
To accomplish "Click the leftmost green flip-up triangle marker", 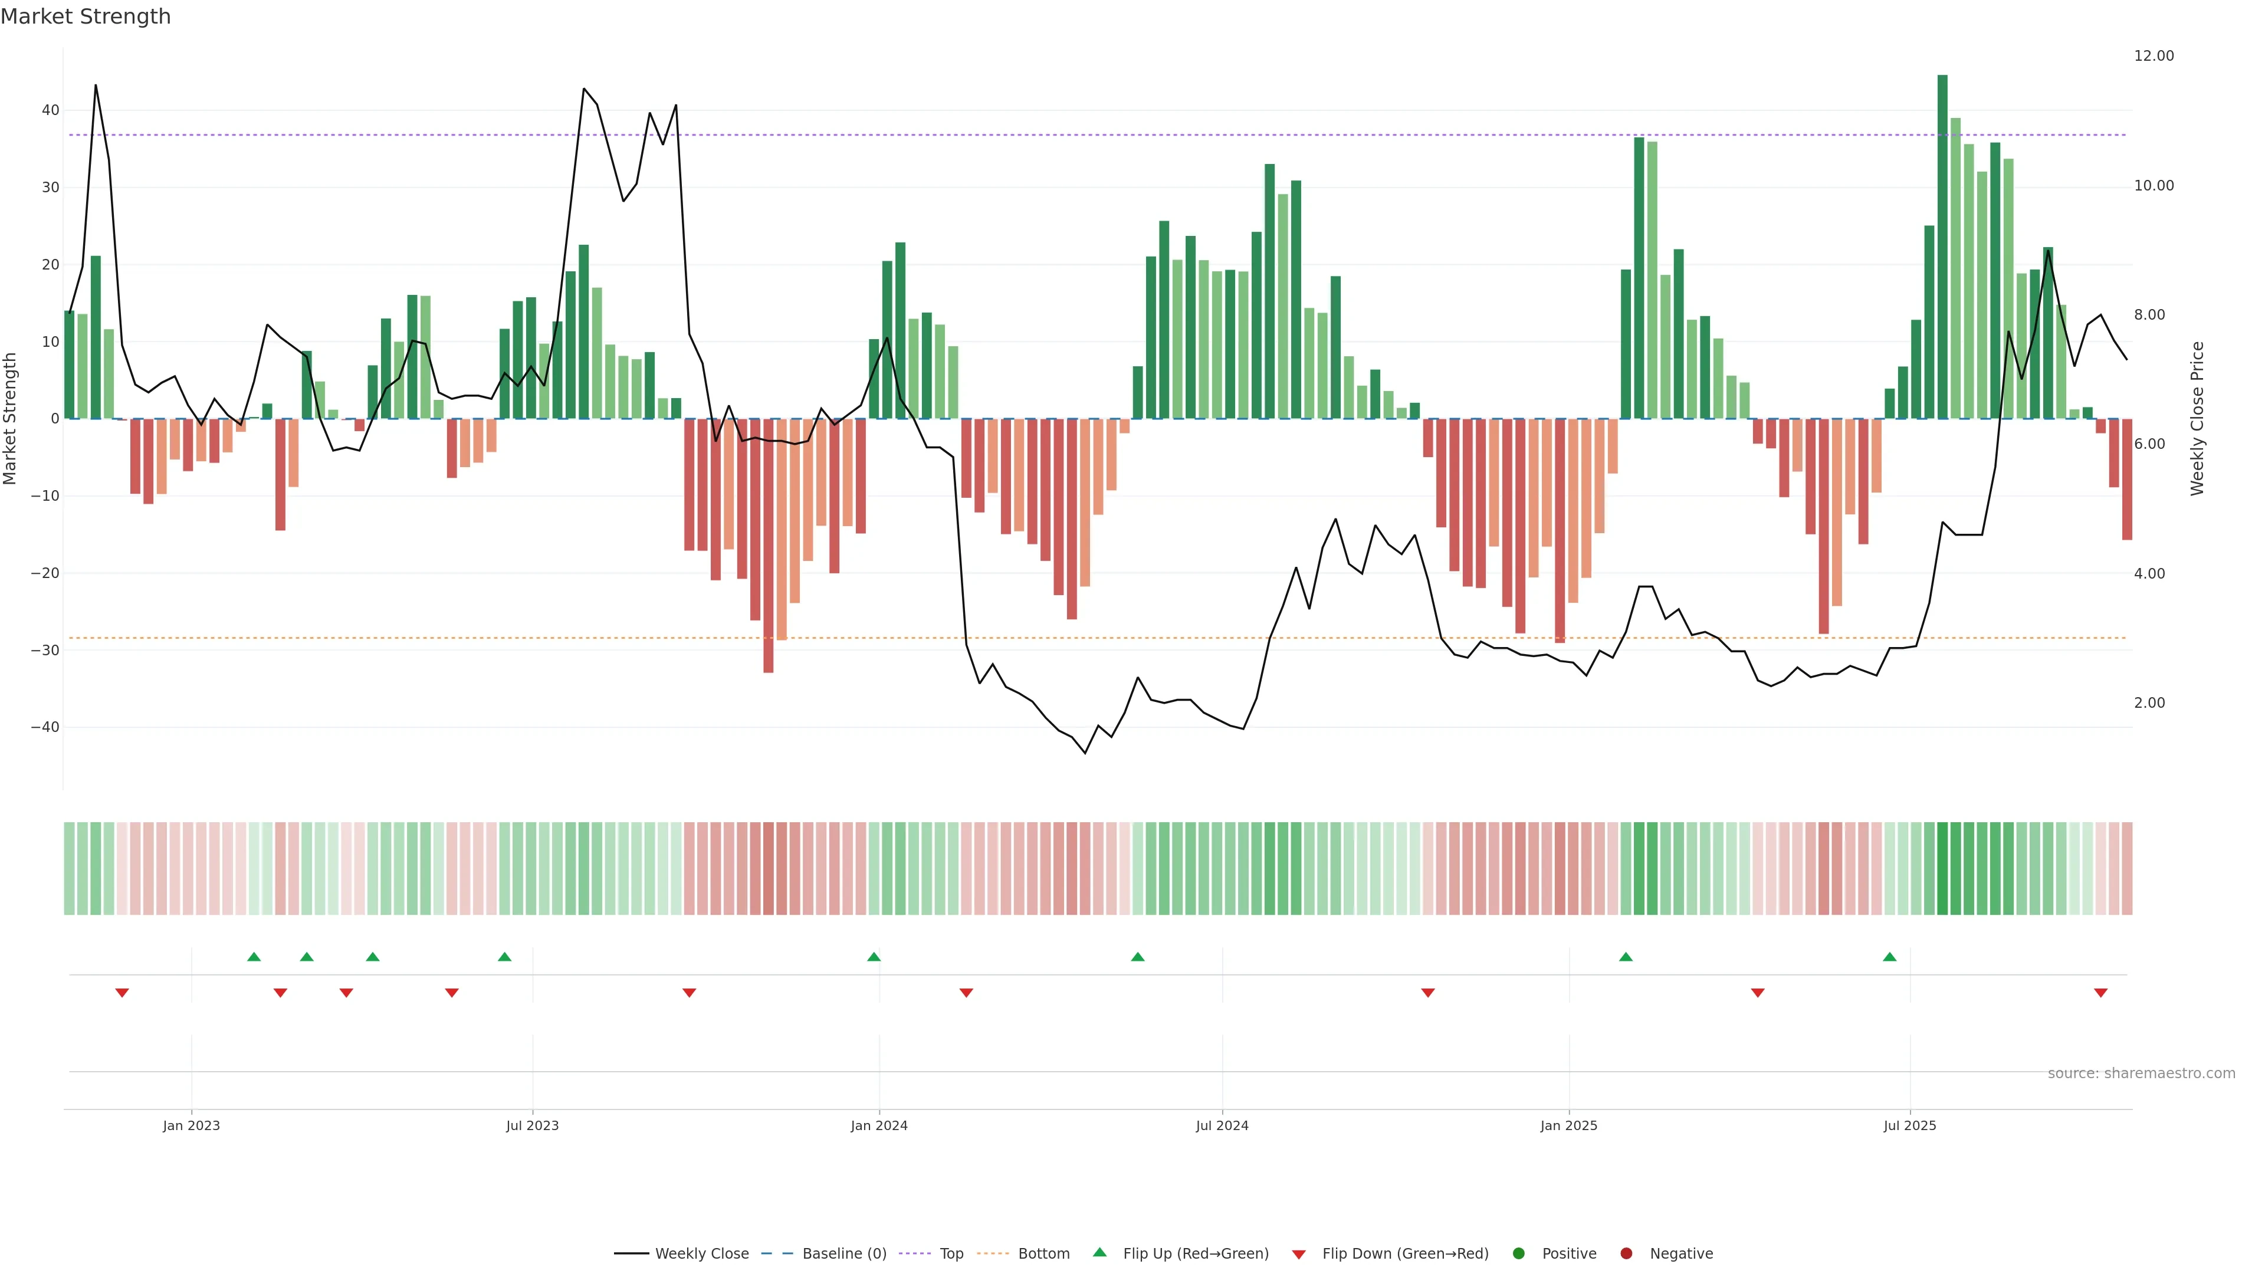I will point(254,957).
